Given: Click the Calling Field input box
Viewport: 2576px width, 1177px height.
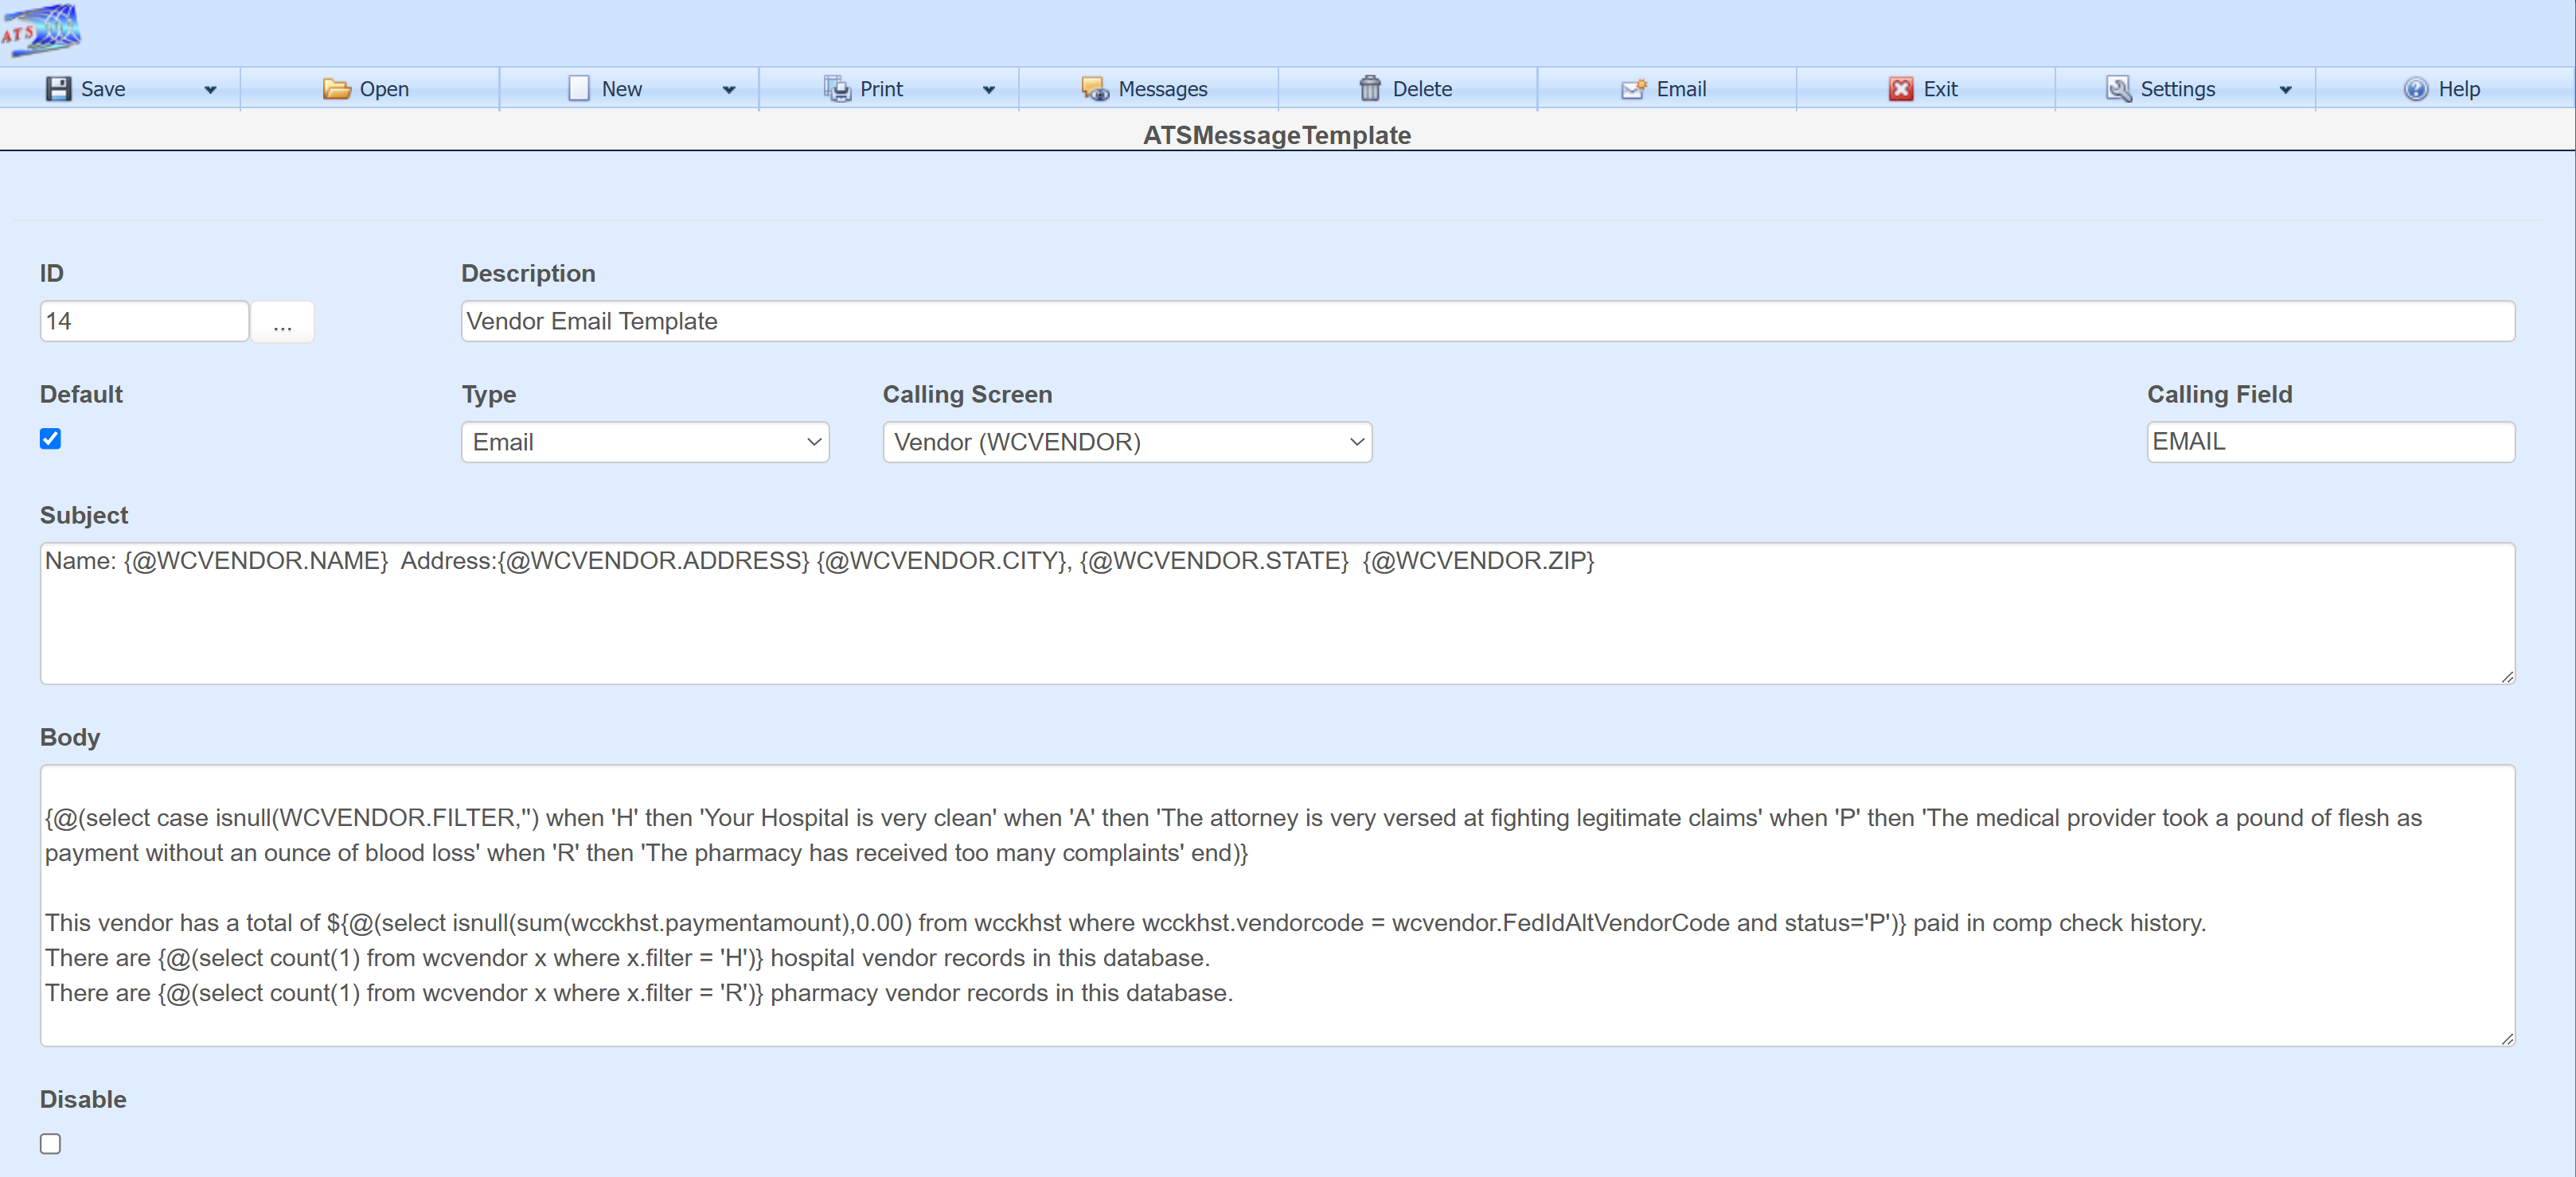Looking at the screenshot, I should (x=2329, y=442).
